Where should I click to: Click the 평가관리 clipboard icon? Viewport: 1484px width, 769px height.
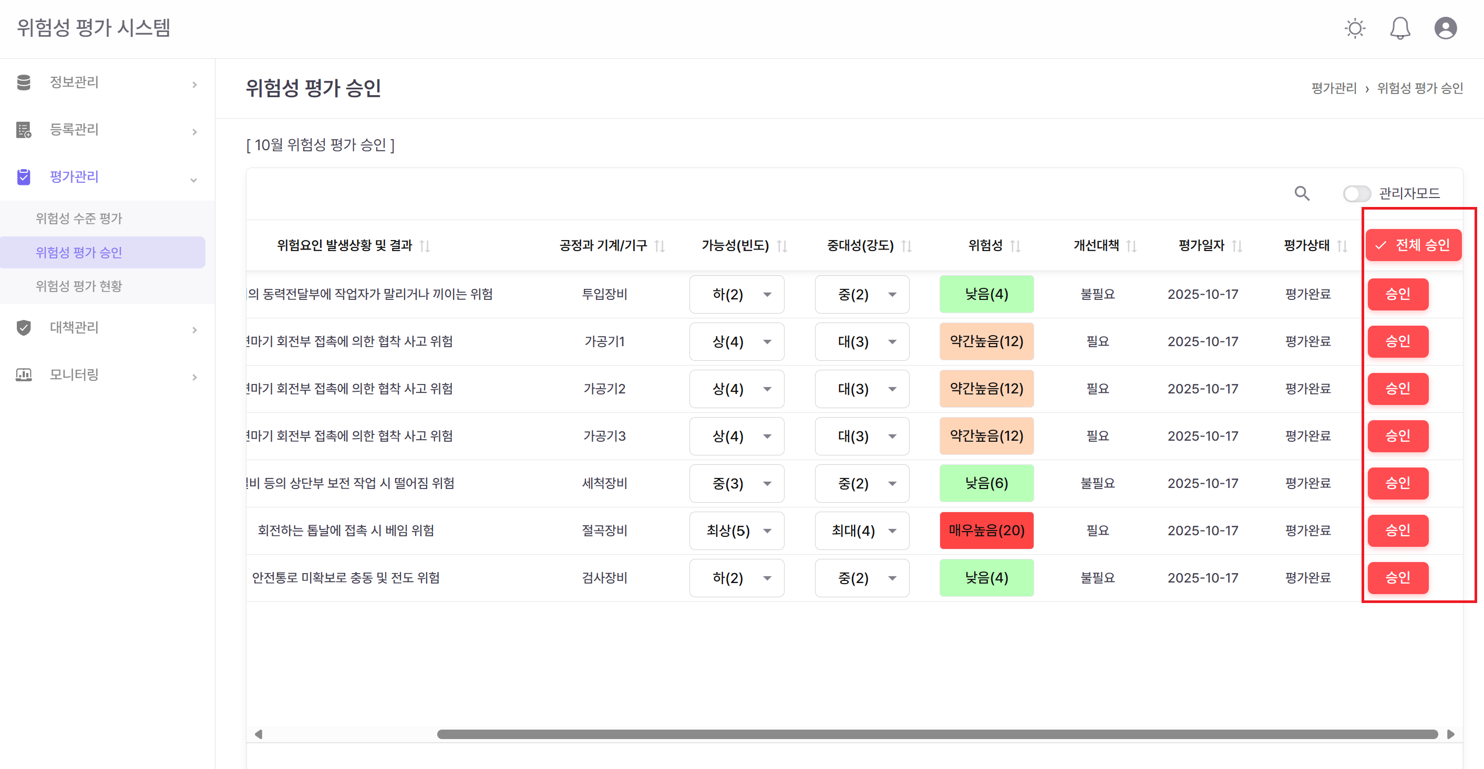pos(24,177)
